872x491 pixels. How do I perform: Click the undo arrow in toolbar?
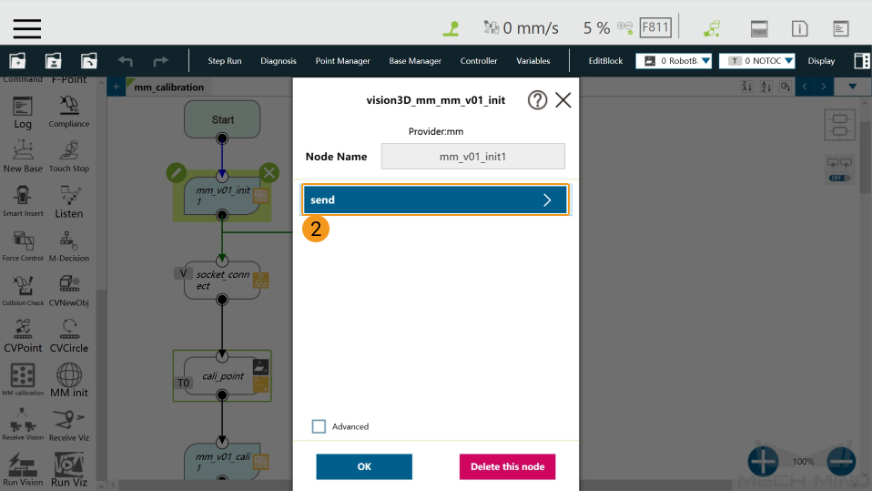pyautogui.click(x=125, y=61)
